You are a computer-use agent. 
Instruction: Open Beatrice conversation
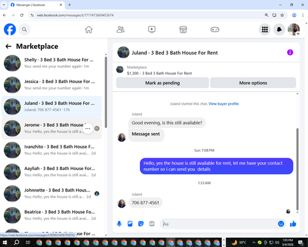(x=51, y=216)
